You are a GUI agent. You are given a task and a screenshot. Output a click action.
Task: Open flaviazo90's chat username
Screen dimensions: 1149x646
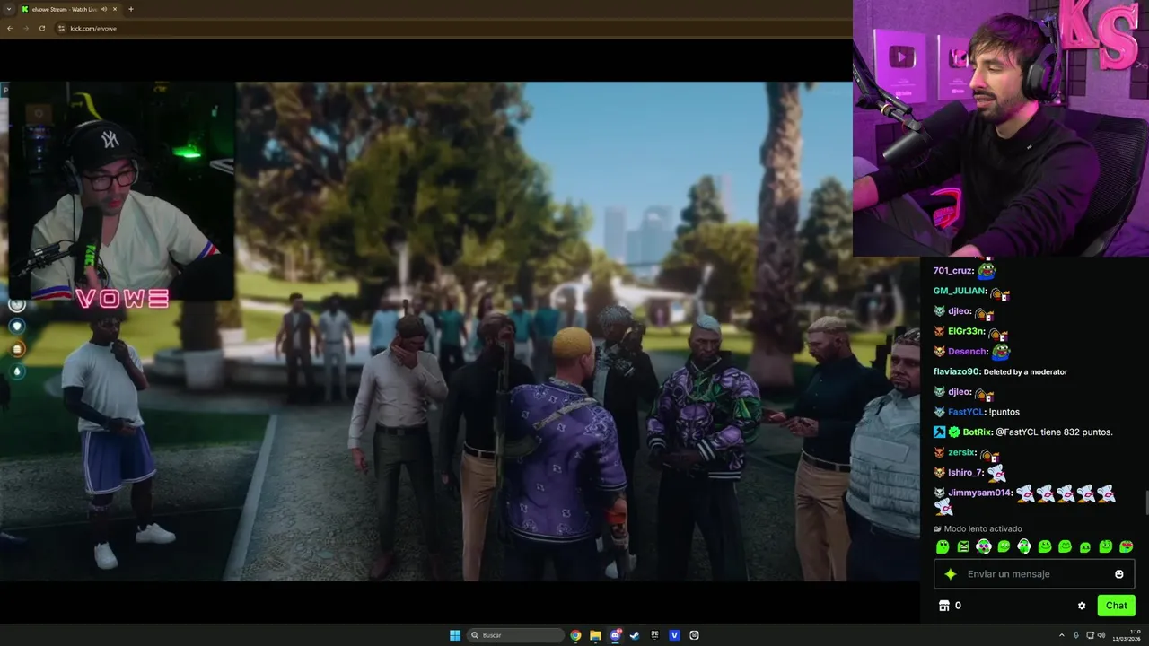tap(957, 371)
